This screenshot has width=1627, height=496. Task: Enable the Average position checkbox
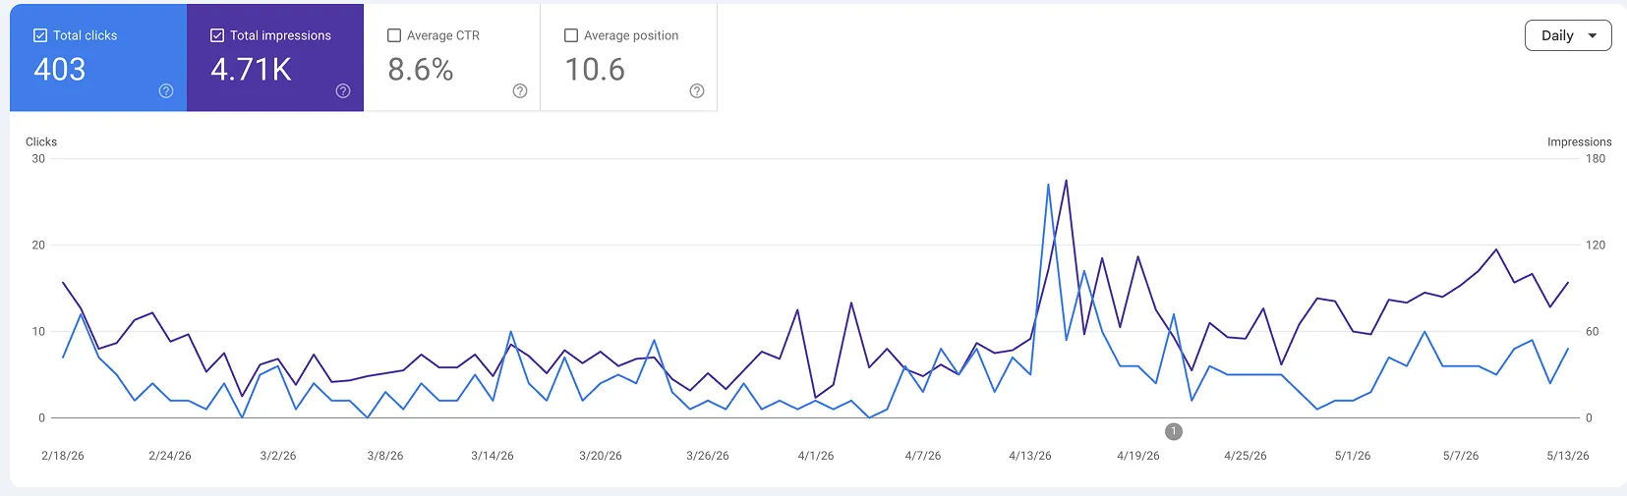571,35
